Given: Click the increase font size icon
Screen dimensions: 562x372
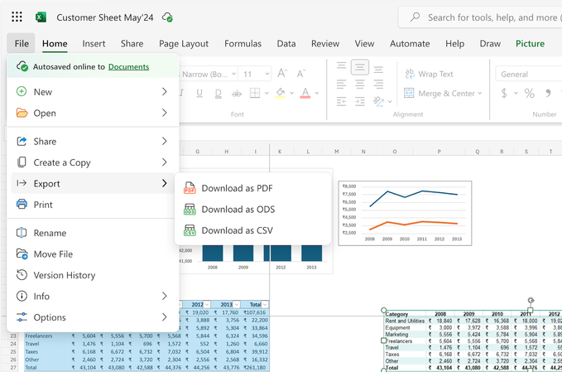Looking at the screenshot, I should [x=281, y=74].
